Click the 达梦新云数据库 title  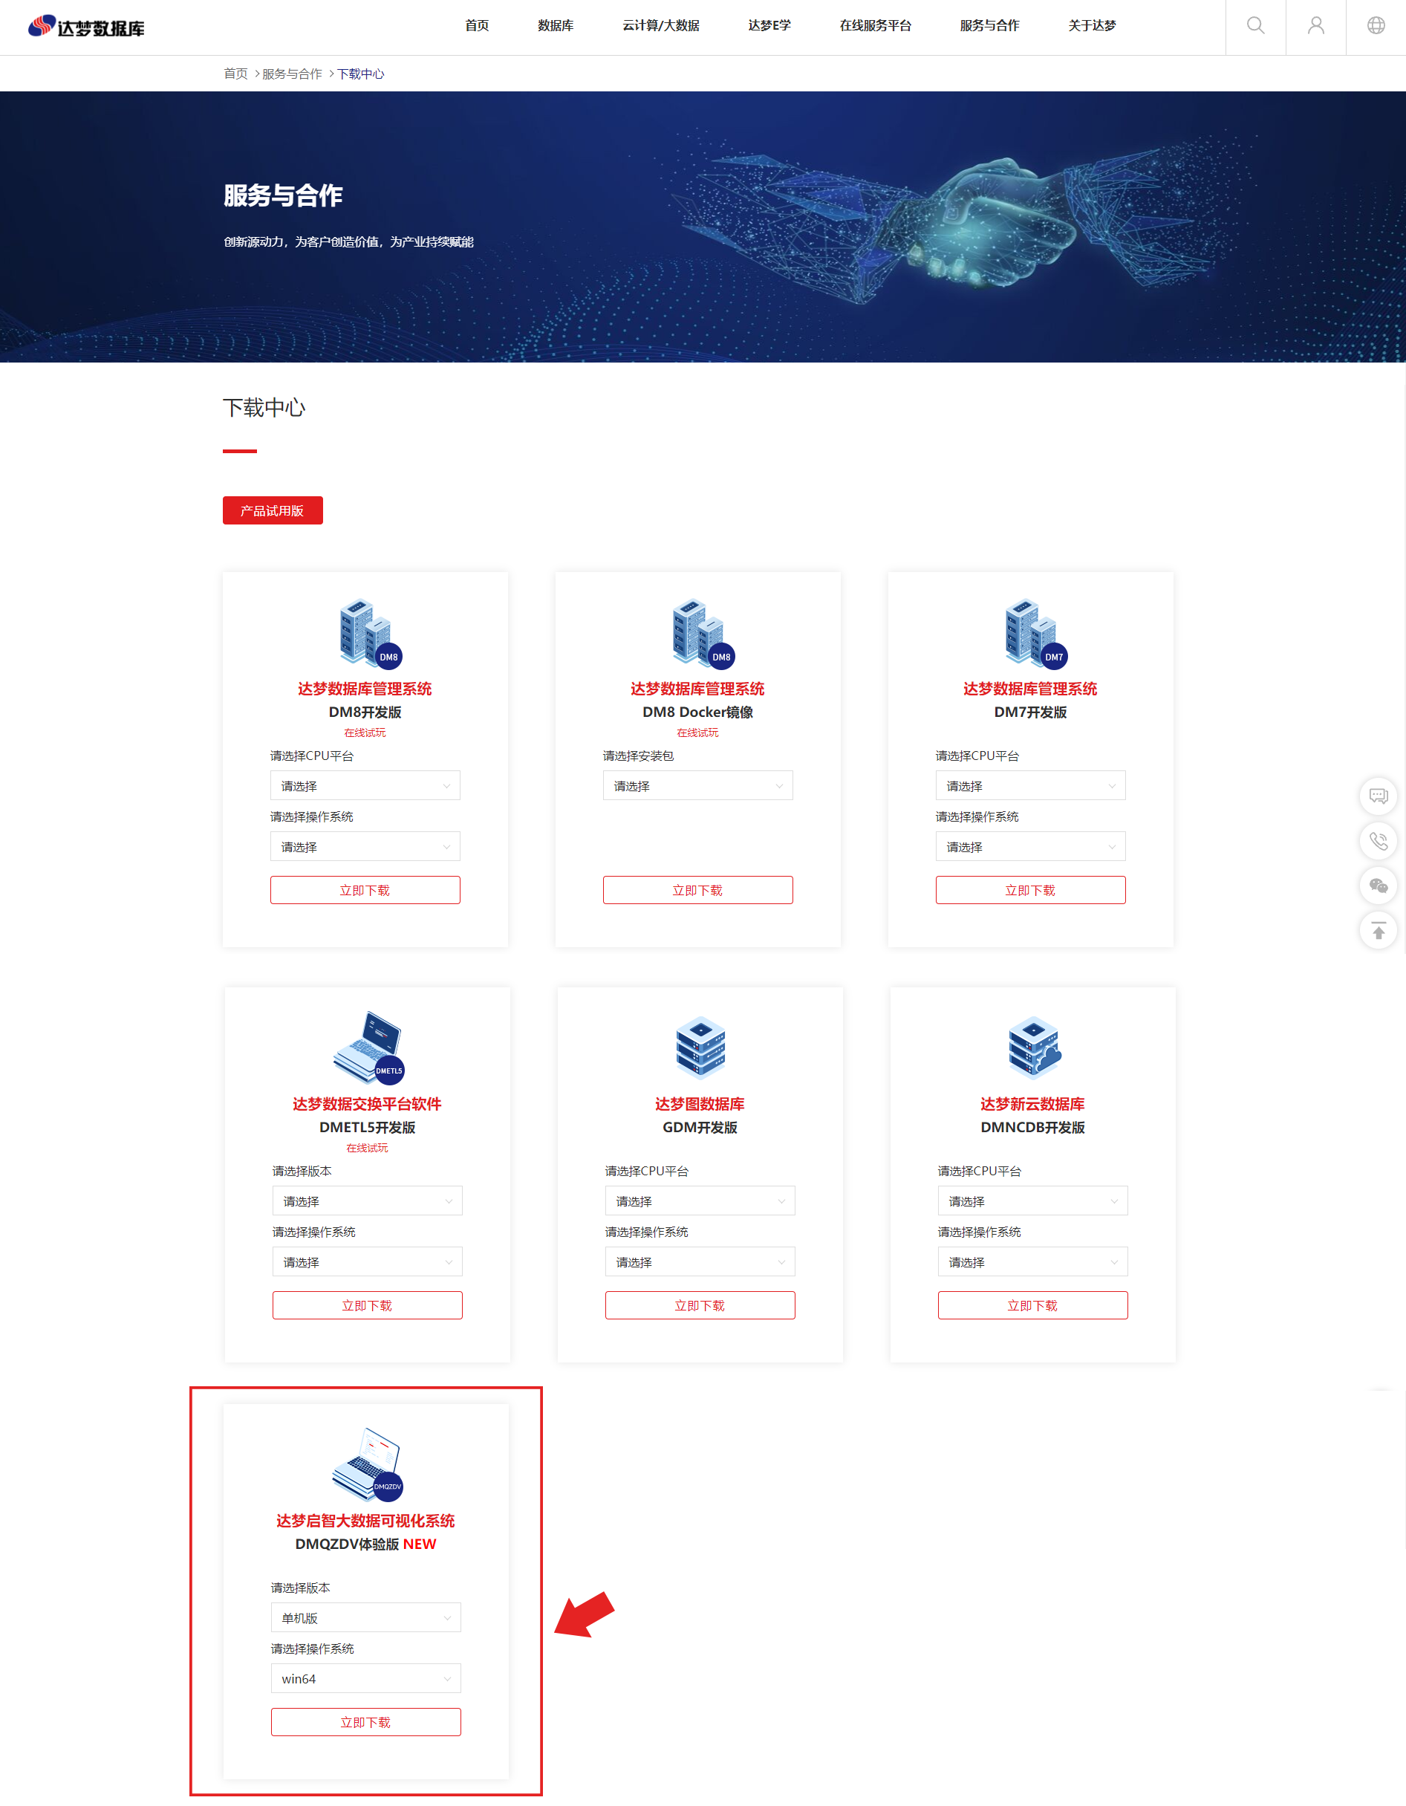pos(1032,1103)
